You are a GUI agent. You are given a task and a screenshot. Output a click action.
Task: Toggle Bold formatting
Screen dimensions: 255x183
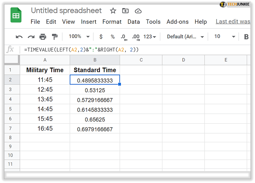246,37
